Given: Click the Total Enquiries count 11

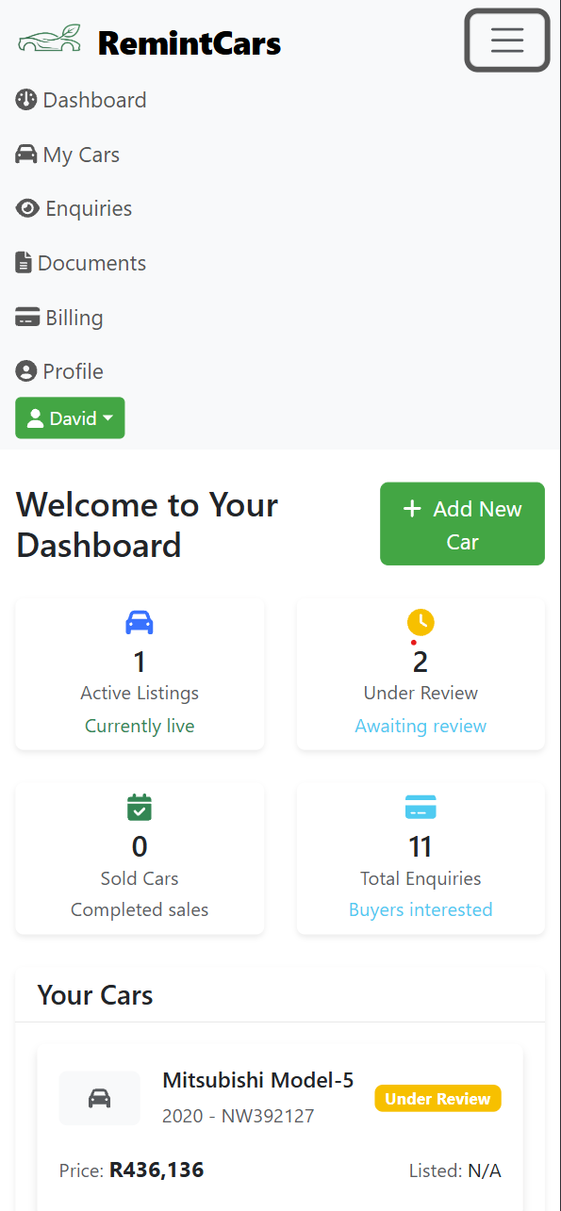Looking at the screenshot, I should click(x=421, y=846).
